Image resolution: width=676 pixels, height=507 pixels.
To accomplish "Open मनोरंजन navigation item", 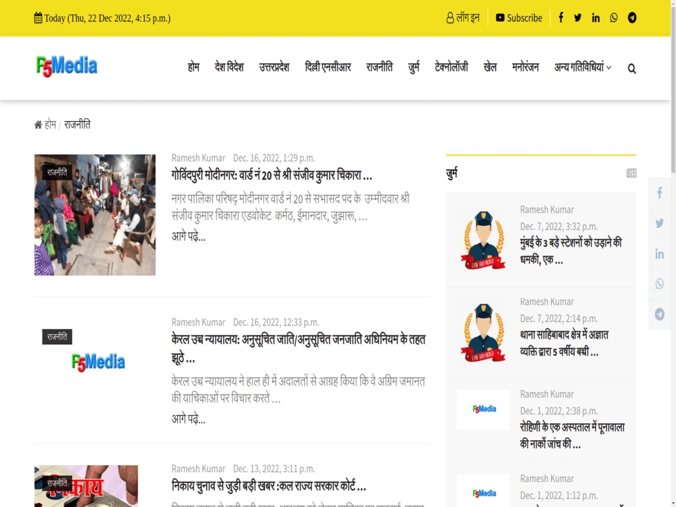I will [525, 67].
